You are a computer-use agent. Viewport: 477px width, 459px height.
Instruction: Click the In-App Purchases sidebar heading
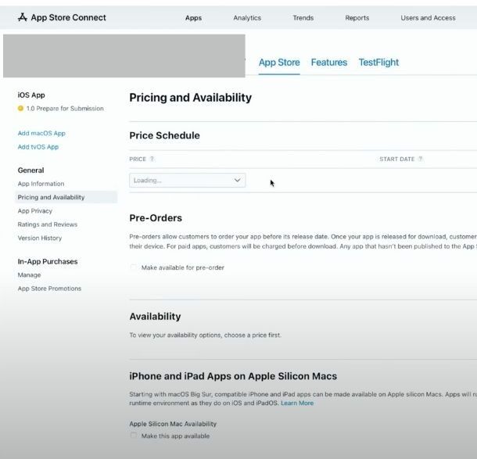coord(48,262)
